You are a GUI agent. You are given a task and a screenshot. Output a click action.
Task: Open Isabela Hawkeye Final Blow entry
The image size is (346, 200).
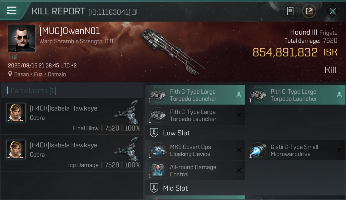pos(72,116)
